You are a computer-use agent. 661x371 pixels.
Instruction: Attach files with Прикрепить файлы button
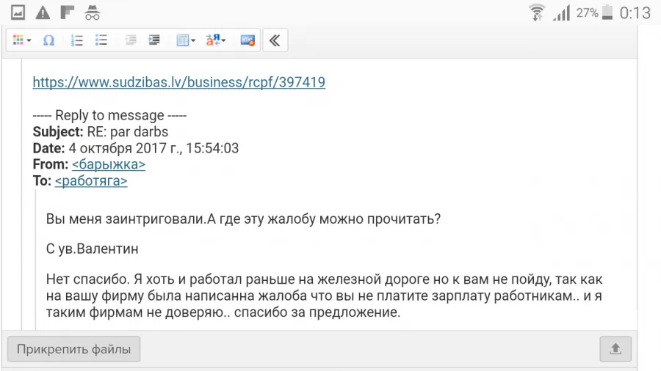(73, 349)
